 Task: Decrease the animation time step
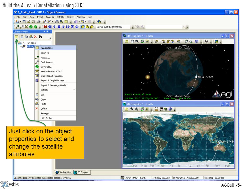[x=72, y=27]
